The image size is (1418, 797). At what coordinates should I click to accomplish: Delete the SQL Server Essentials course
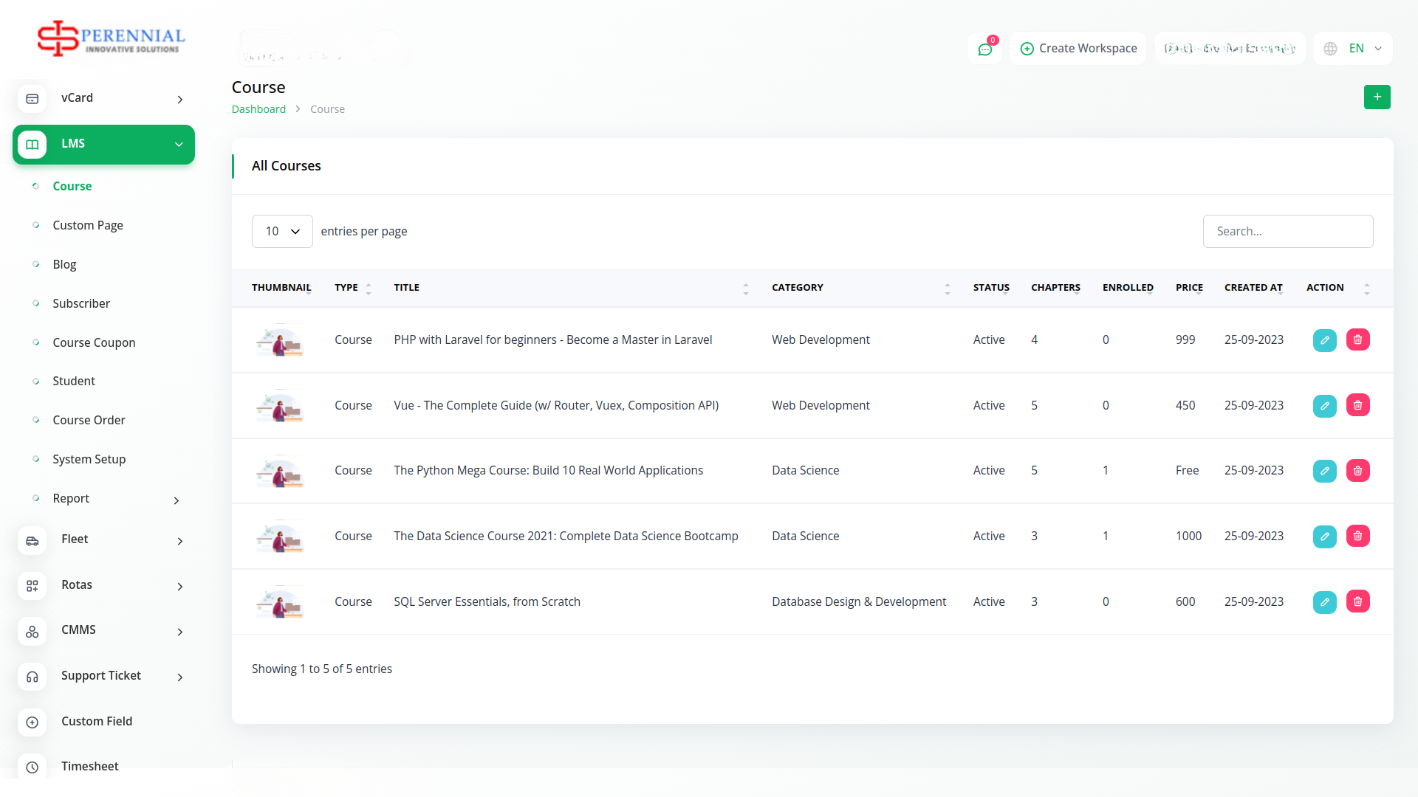pos(1357,601)
